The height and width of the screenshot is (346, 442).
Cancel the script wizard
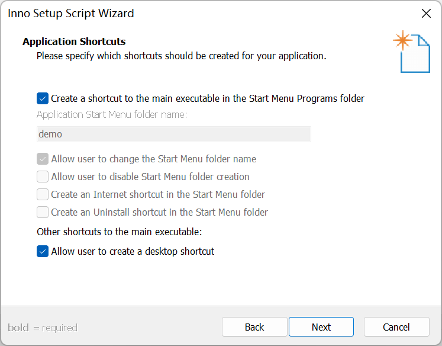[396, 327]
